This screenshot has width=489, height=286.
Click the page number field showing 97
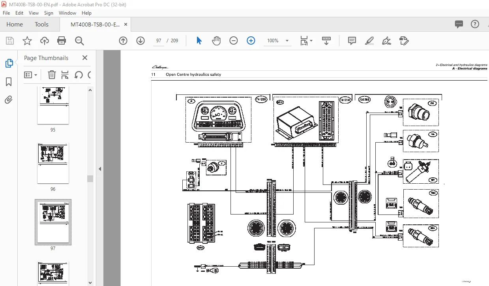point(159,41)
